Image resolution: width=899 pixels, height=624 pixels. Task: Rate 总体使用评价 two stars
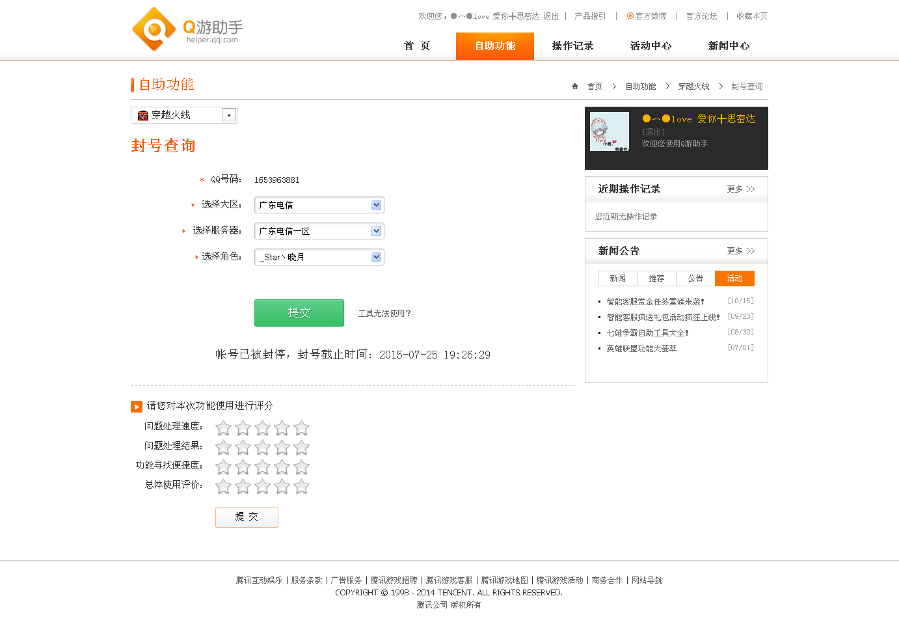pos(243,486)
